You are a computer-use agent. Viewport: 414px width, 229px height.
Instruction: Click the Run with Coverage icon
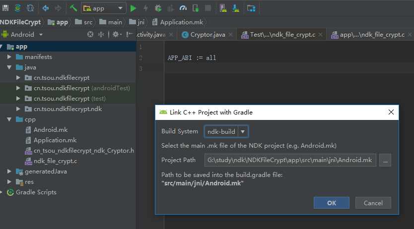tap(171, 8)
